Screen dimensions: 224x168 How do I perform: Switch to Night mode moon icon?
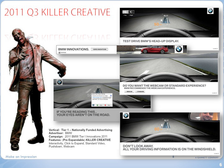(x=131, y=12)
